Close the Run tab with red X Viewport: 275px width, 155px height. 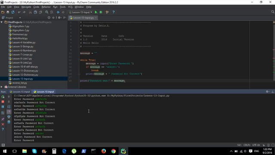pyautogui.click(x=3, y=124)
